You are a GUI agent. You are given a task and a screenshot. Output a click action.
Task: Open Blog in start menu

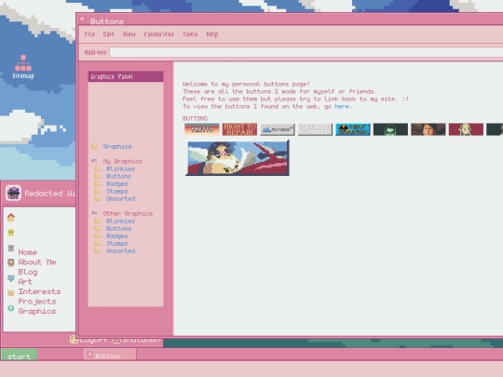(x=28, y=272)
